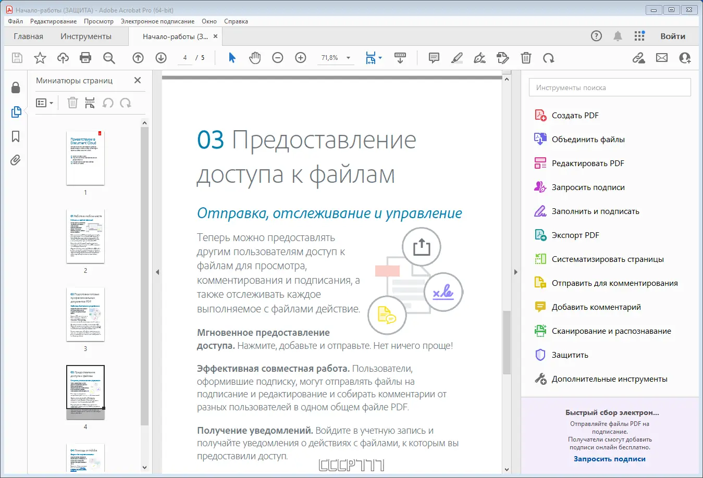Image resolution: width=703 pixels, height=478 pixels.
Task: Open the Attachments panel paperclip icon
Action: 16,160
